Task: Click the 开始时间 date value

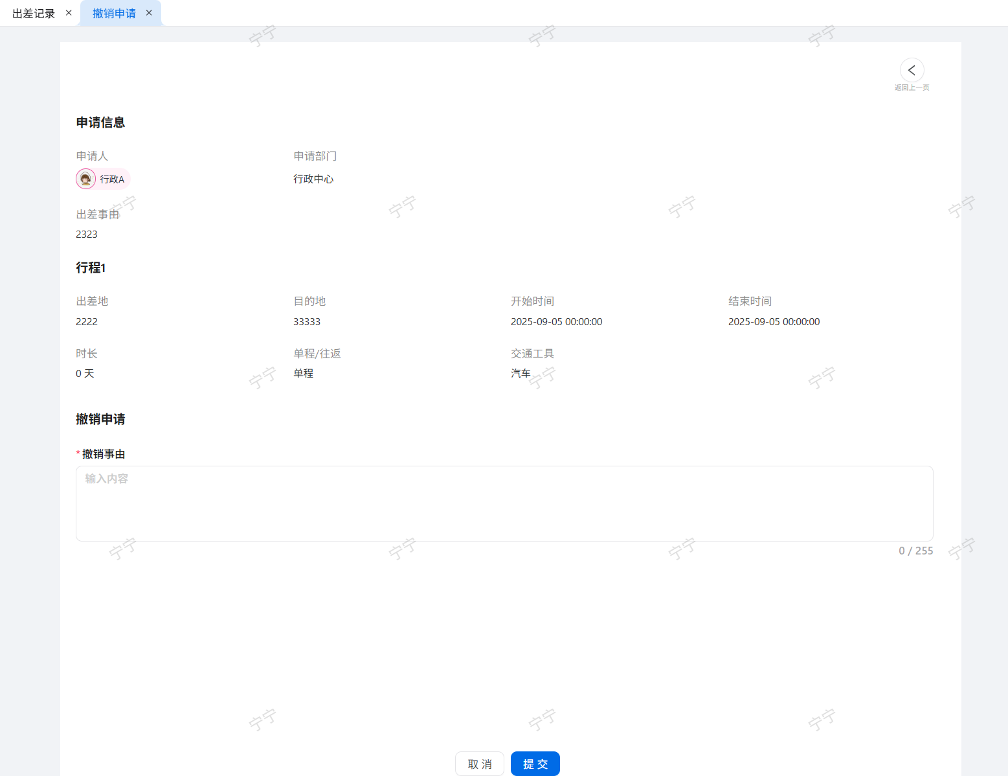Action: (x=556, y=322)
